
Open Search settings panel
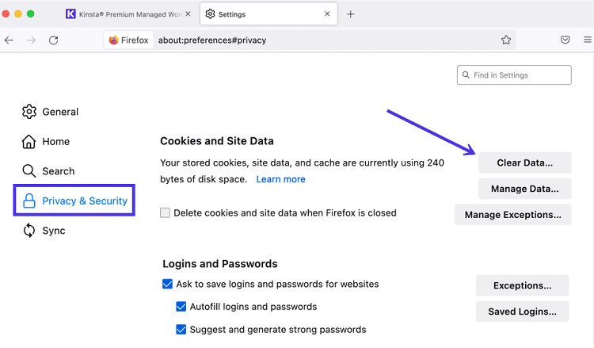48,171
